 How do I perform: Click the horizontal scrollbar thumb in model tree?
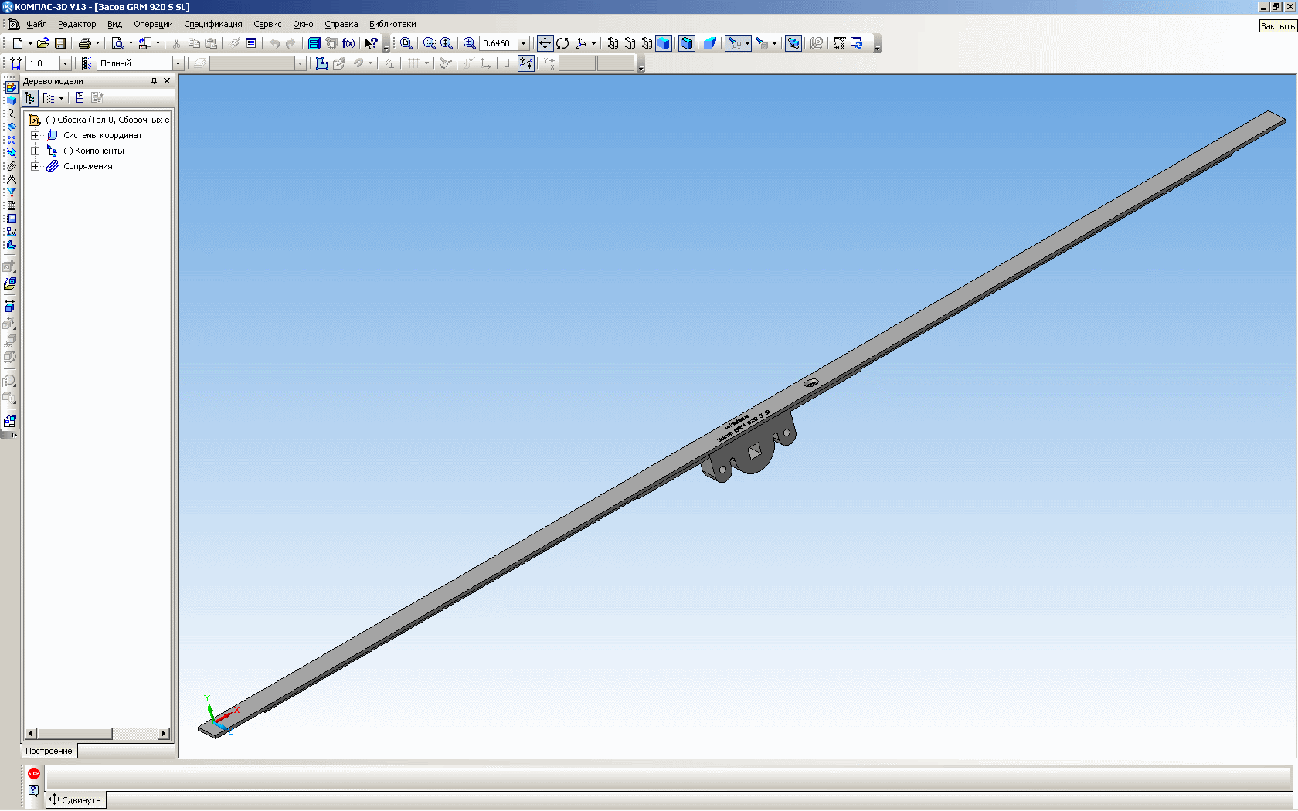tap(74, 734)
